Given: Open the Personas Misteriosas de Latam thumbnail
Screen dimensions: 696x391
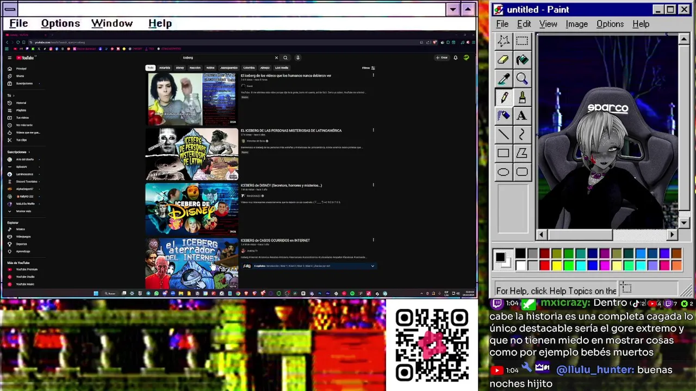Looking at the screenshot, I should [x=191, y=154].
